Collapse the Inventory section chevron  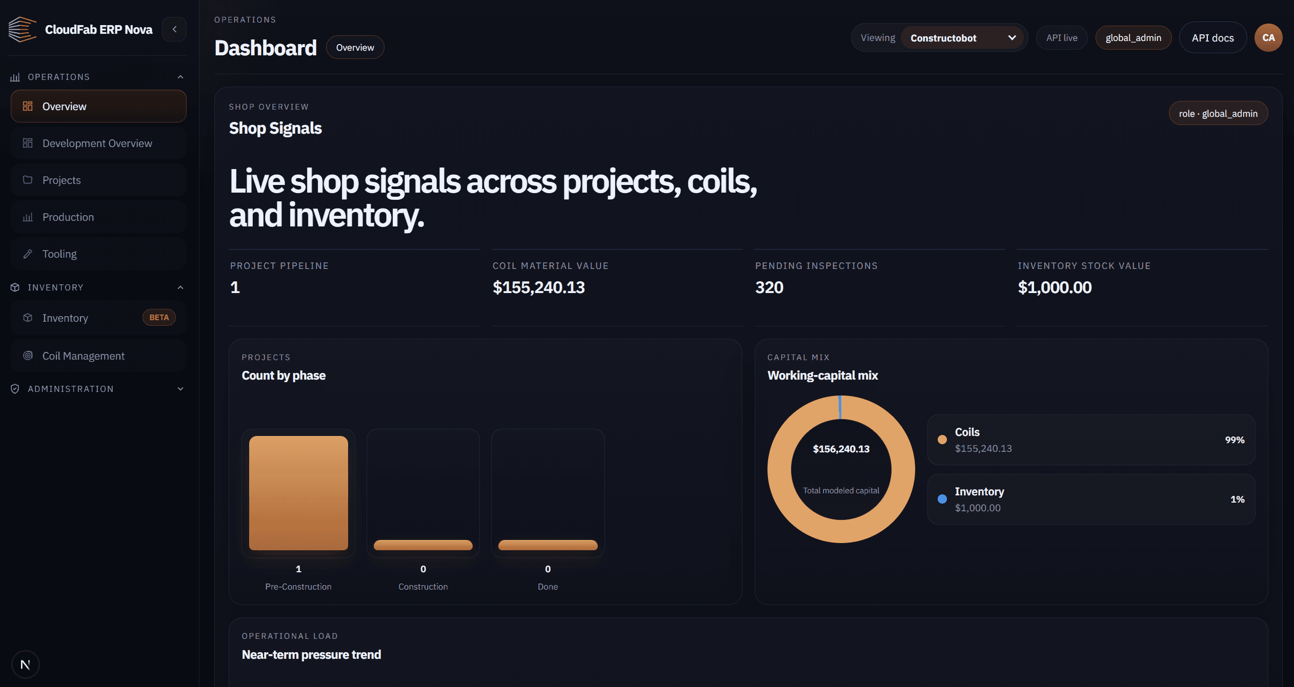point(180,287)
